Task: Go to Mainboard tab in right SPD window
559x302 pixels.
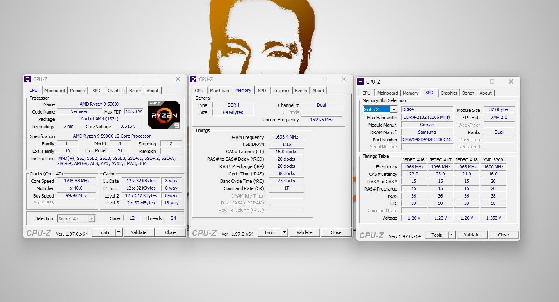Action: pyautogui.click(x=388, y=93)
